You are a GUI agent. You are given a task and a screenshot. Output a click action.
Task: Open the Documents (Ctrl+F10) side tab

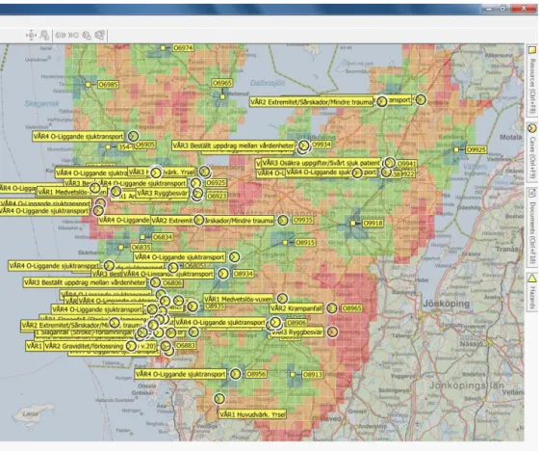tap(532, 226)
